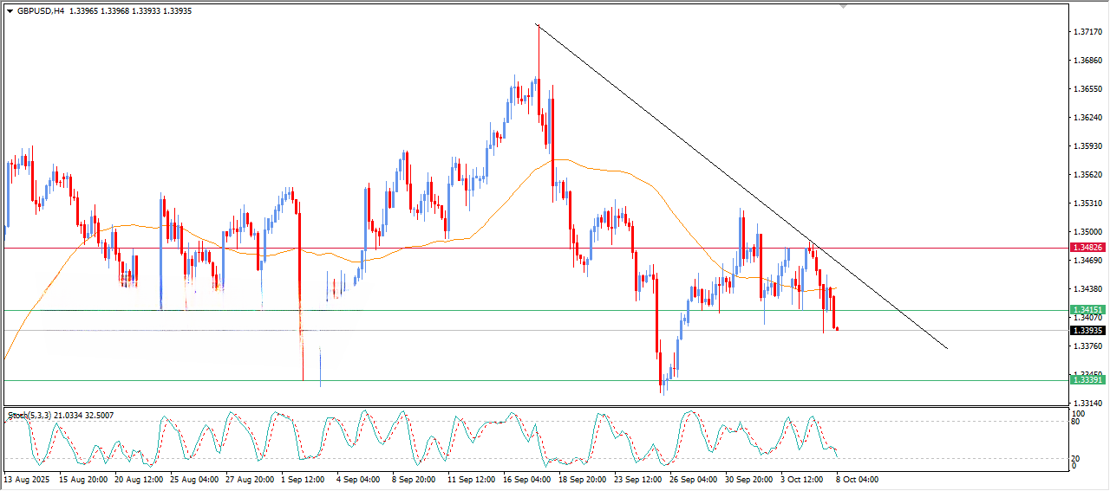Click the 8 Oct 04:00 time label
Screen dimensions: 1110x491
coord(858,479)
